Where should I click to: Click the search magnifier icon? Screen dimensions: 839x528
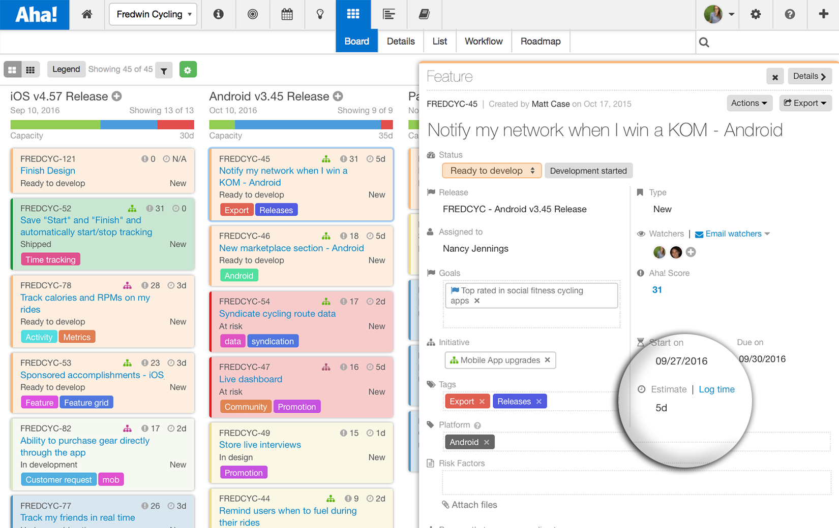[704, 42]
